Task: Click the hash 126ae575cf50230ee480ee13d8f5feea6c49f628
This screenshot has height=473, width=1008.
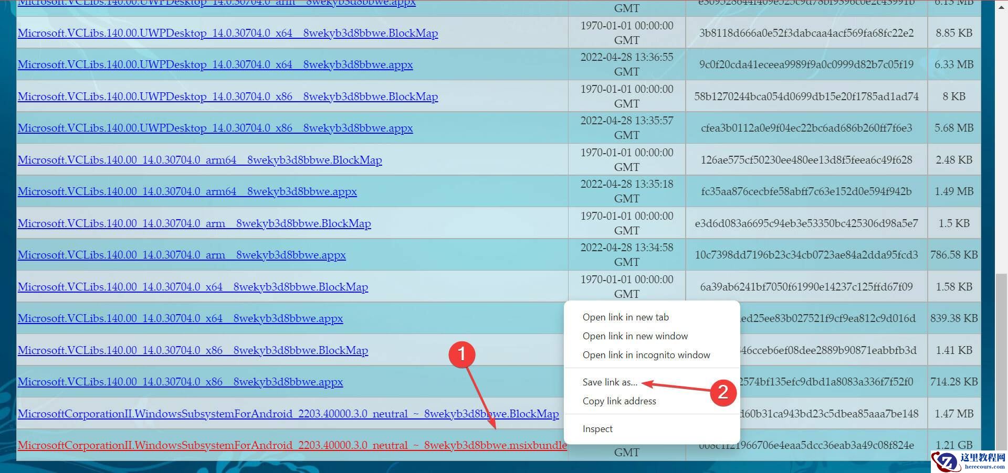Action: pyautogui.click(x=806, y=160)
